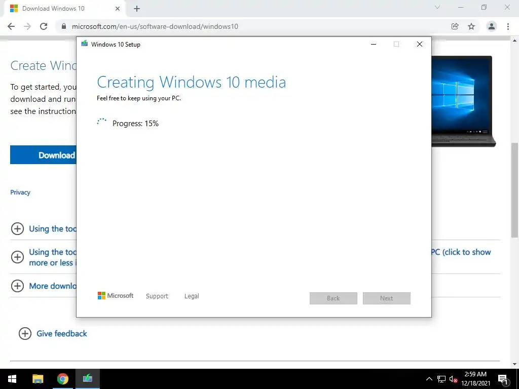Click Chrome's forward arrow
The width and height of the screenshot is (519, 389).
pos(27,26)
